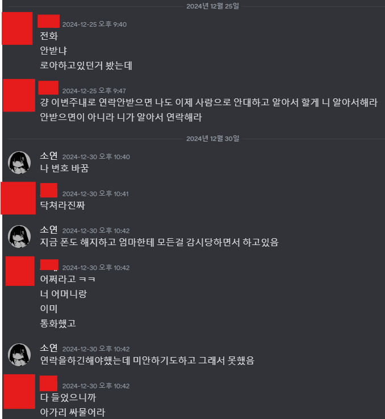The image size is (385, 419).
Task: Select the '2024년 12월 30일' date divider
Action: [x=213, y=139]
